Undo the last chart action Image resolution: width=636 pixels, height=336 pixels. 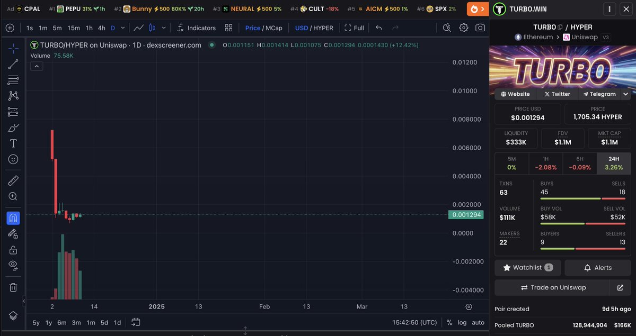[x=378, y=28]
